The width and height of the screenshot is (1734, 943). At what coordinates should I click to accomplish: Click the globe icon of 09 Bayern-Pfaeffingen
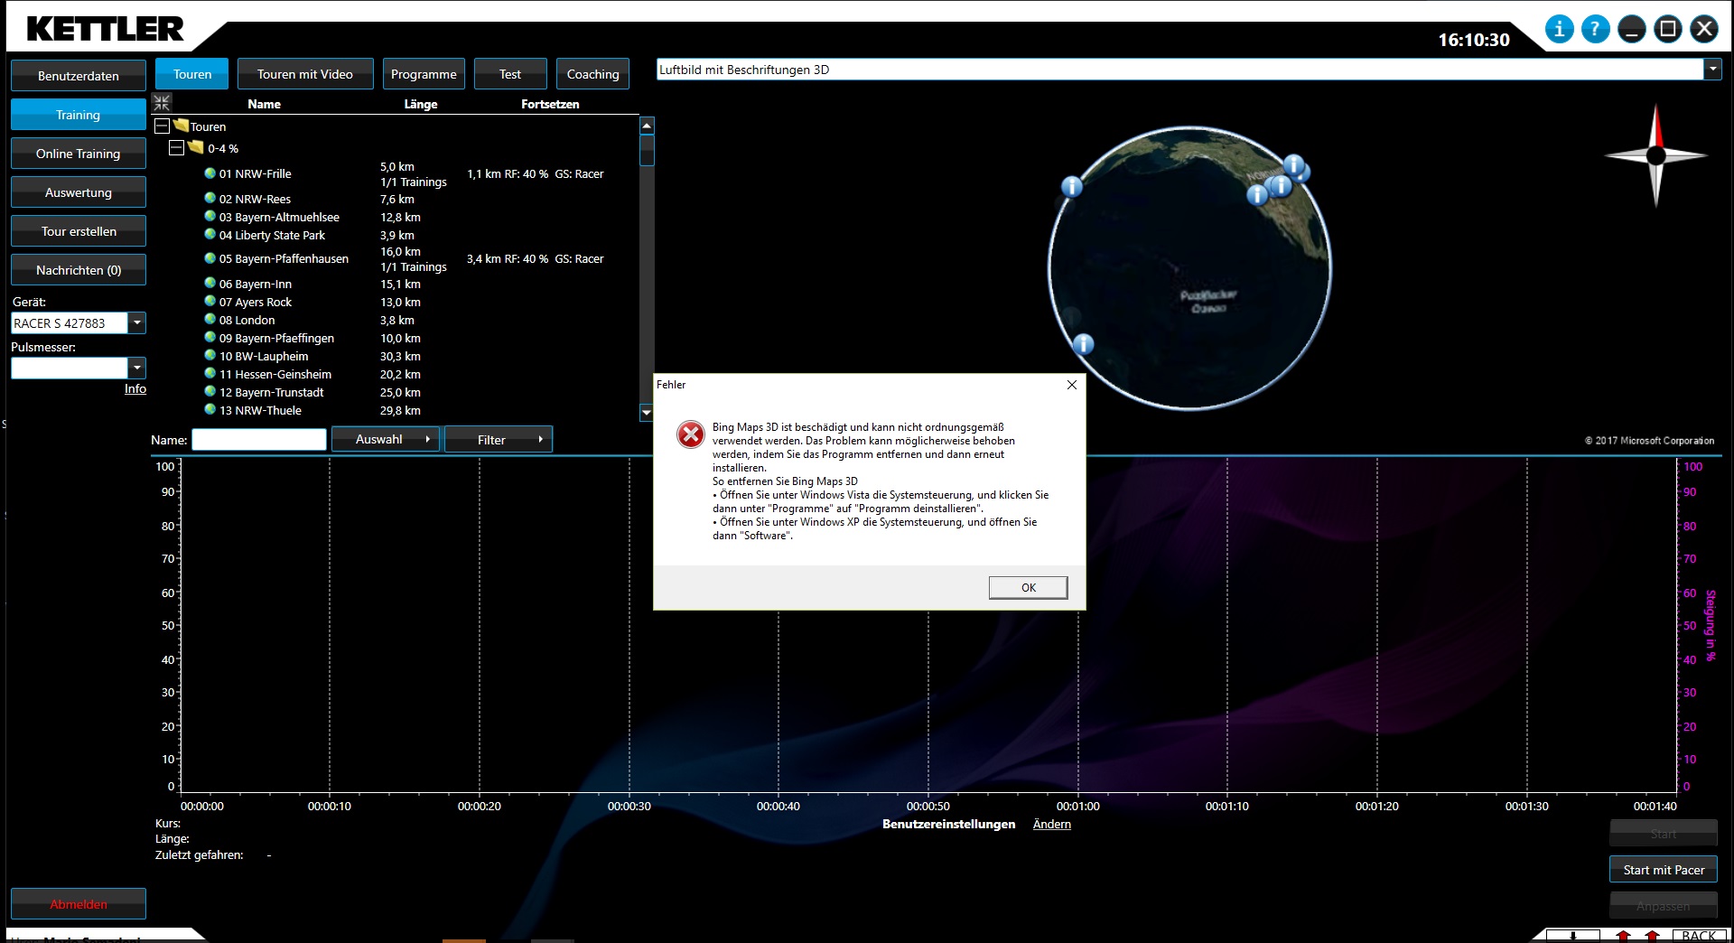pos(210,337)
